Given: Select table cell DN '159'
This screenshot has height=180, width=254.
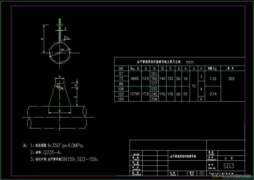Looking at the screenshot, I should click(121, 99).
